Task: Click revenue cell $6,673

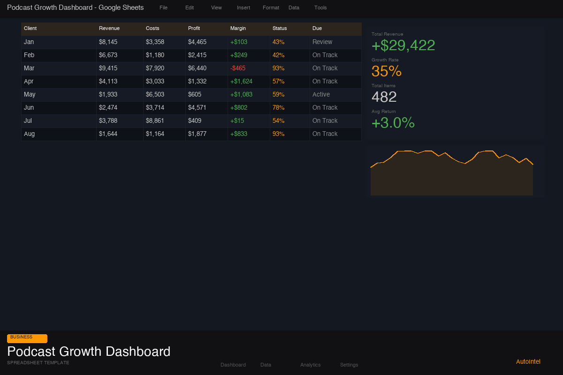Action: (120, 55)
